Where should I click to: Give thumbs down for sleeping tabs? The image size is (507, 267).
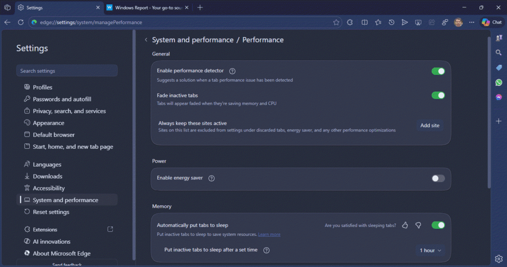[418, 225]
